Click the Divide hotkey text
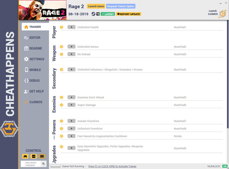This screenshot has height=169, width=229. [x=178, y=136]
